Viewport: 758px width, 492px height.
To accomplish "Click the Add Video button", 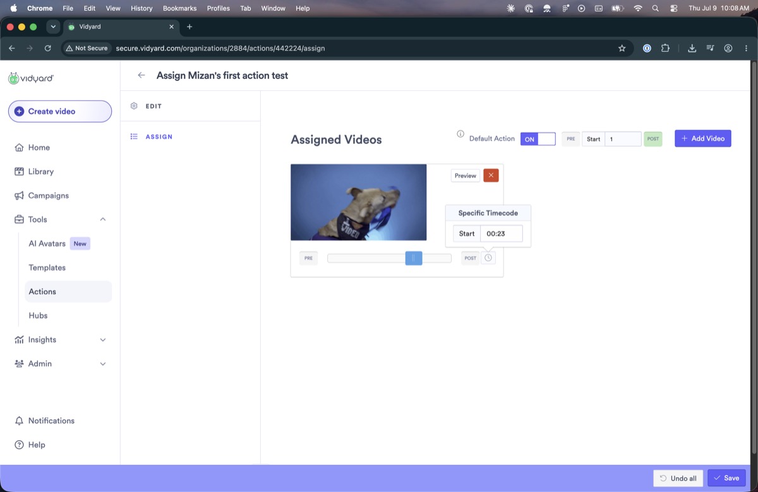I will coord(702,138).
